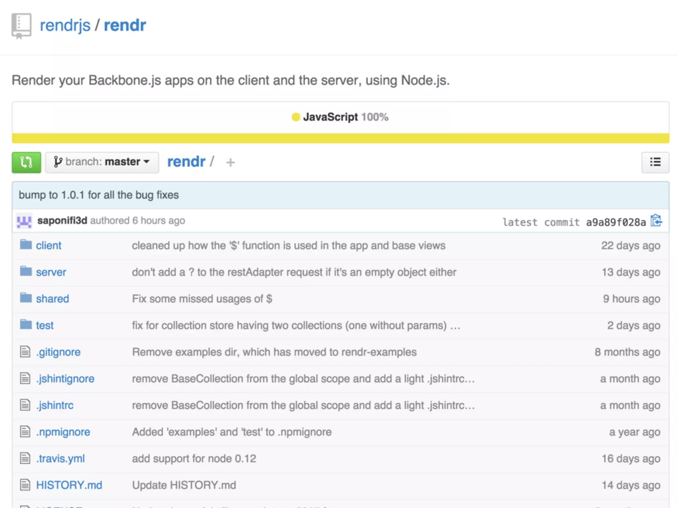Copy commit SHA with clipboard icon
Viewport: 678px width, 508px height.
click(656, 221)
